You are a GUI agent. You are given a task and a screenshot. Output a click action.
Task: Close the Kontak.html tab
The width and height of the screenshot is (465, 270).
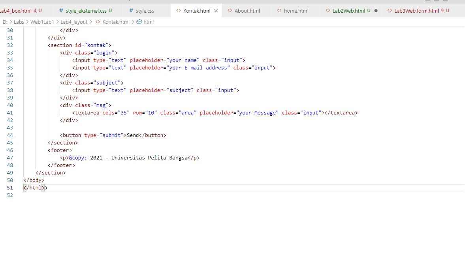pyautogui.click(x=216, y=11)
